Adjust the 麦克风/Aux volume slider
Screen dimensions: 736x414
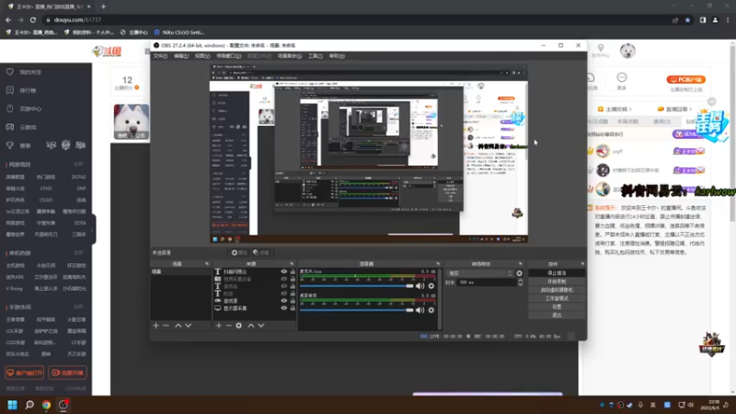click(x=357, y=286)
